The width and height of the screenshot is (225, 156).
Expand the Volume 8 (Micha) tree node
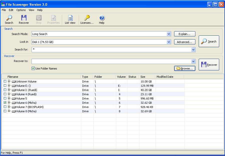tap(9, 111)
